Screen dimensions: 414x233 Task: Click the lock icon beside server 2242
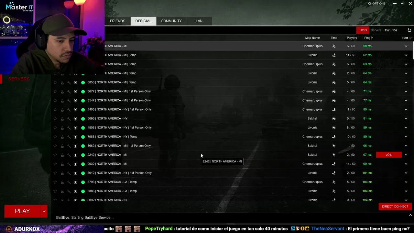point(62,155)
